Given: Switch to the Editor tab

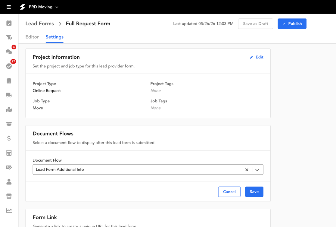Looking at the screenshot, I should [x=32, y=37].
